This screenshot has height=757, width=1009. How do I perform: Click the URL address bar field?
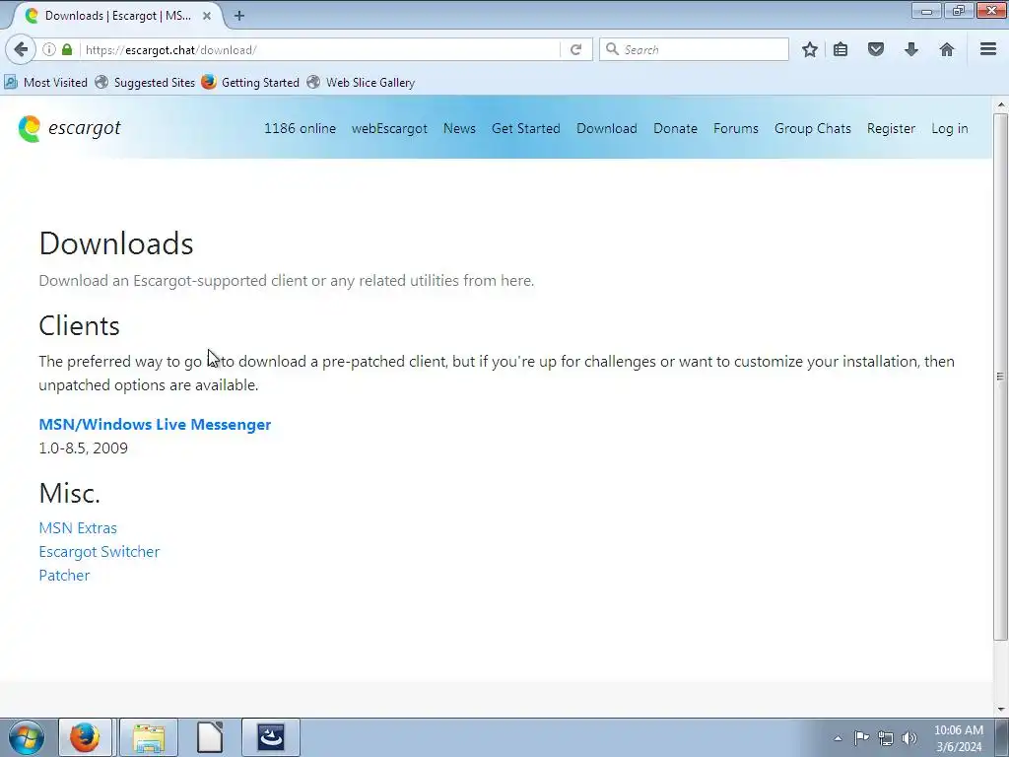click(x=318, y=49)
